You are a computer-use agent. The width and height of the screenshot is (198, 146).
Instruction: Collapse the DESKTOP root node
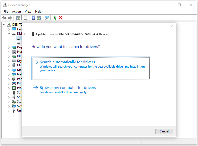click(x=4, y=25)
